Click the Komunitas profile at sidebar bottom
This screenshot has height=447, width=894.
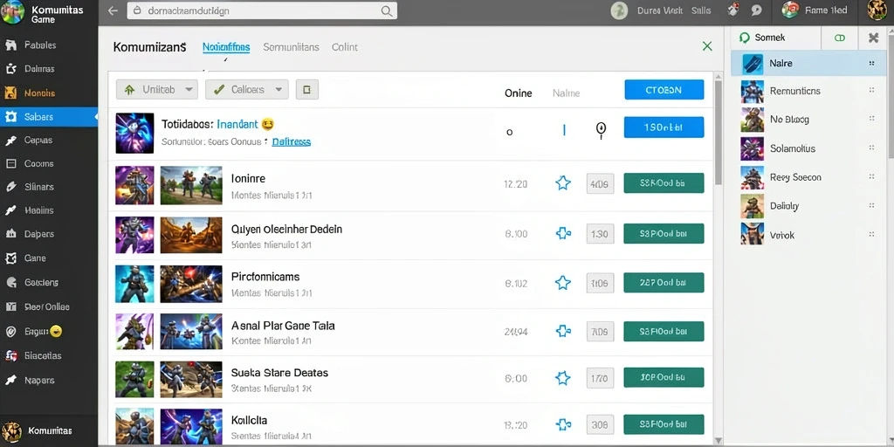[x=38, y=431]
